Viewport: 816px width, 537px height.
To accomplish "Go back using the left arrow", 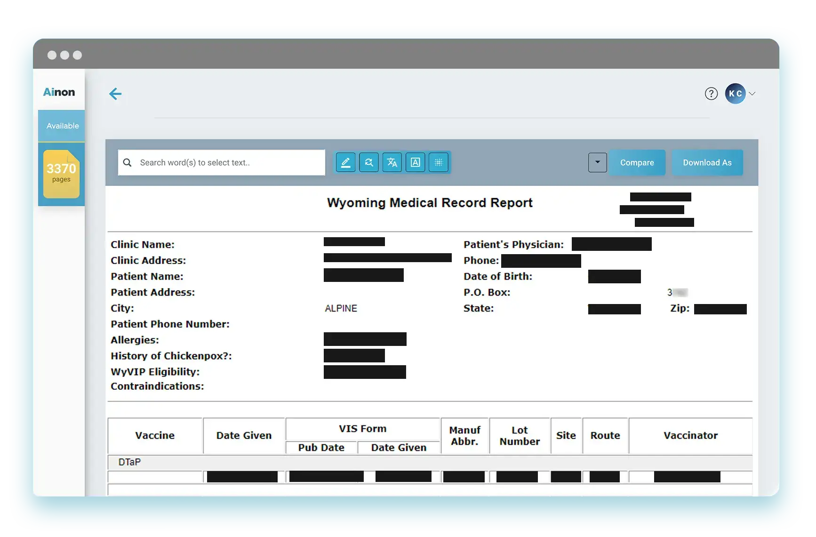I will pyautogui.click(x=115, y=94).
